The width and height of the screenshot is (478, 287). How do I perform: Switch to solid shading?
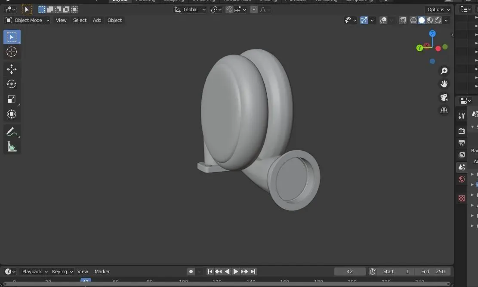point(422,20)
